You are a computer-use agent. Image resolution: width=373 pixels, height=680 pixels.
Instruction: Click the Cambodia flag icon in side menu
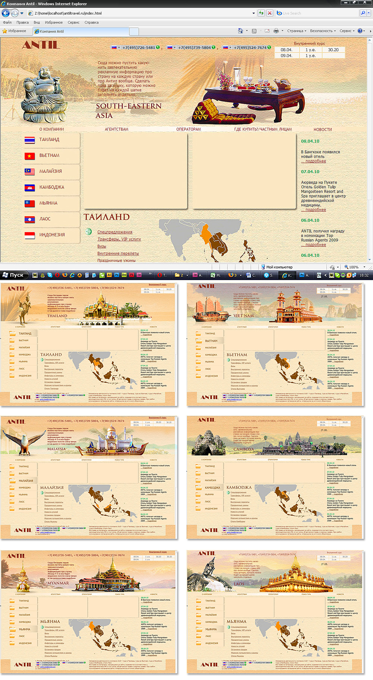[30, 188]
